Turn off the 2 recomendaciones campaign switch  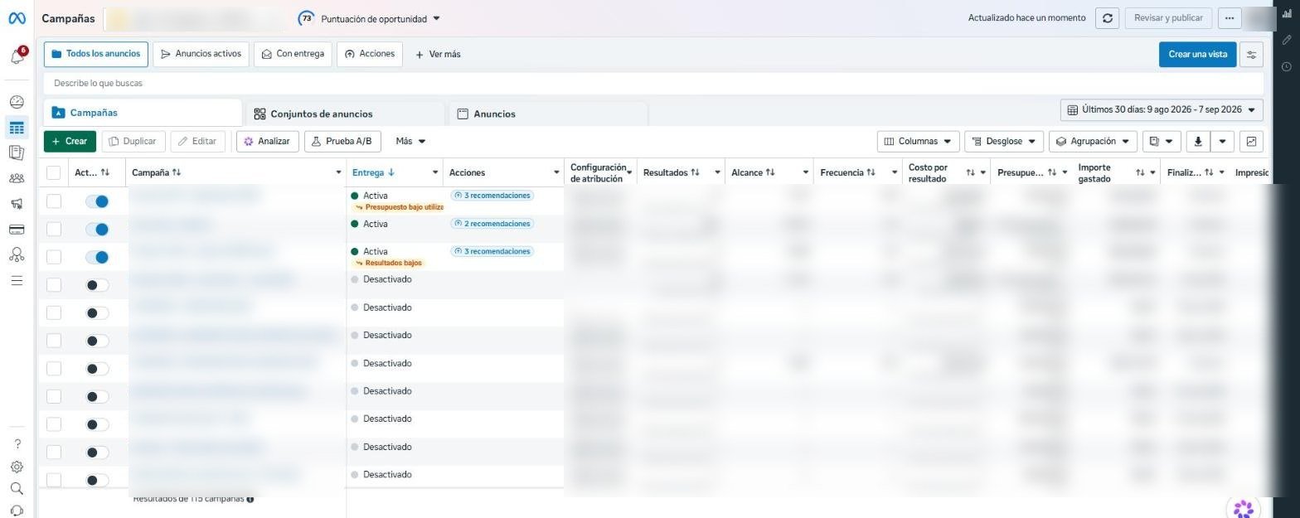click(97, 230)
